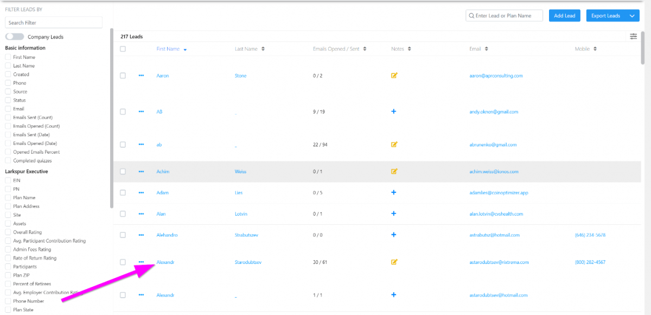Open notes edit icon for Alexandr Starodubtsev
The height and width of the screenshot is (315, 651).
click(394, 262)
